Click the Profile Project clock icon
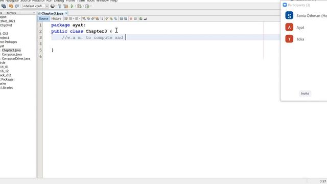The width and height of the screenshot is (327, 184). click(87, 6)
